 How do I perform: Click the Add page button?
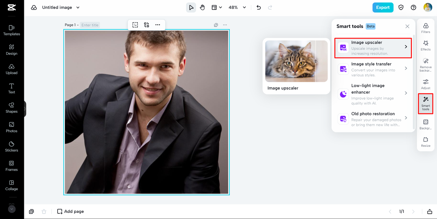coord(70,212)
